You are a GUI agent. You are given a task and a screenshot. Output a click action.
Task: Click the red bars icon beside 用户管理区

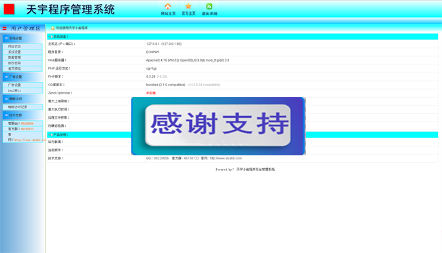point(5,28)
